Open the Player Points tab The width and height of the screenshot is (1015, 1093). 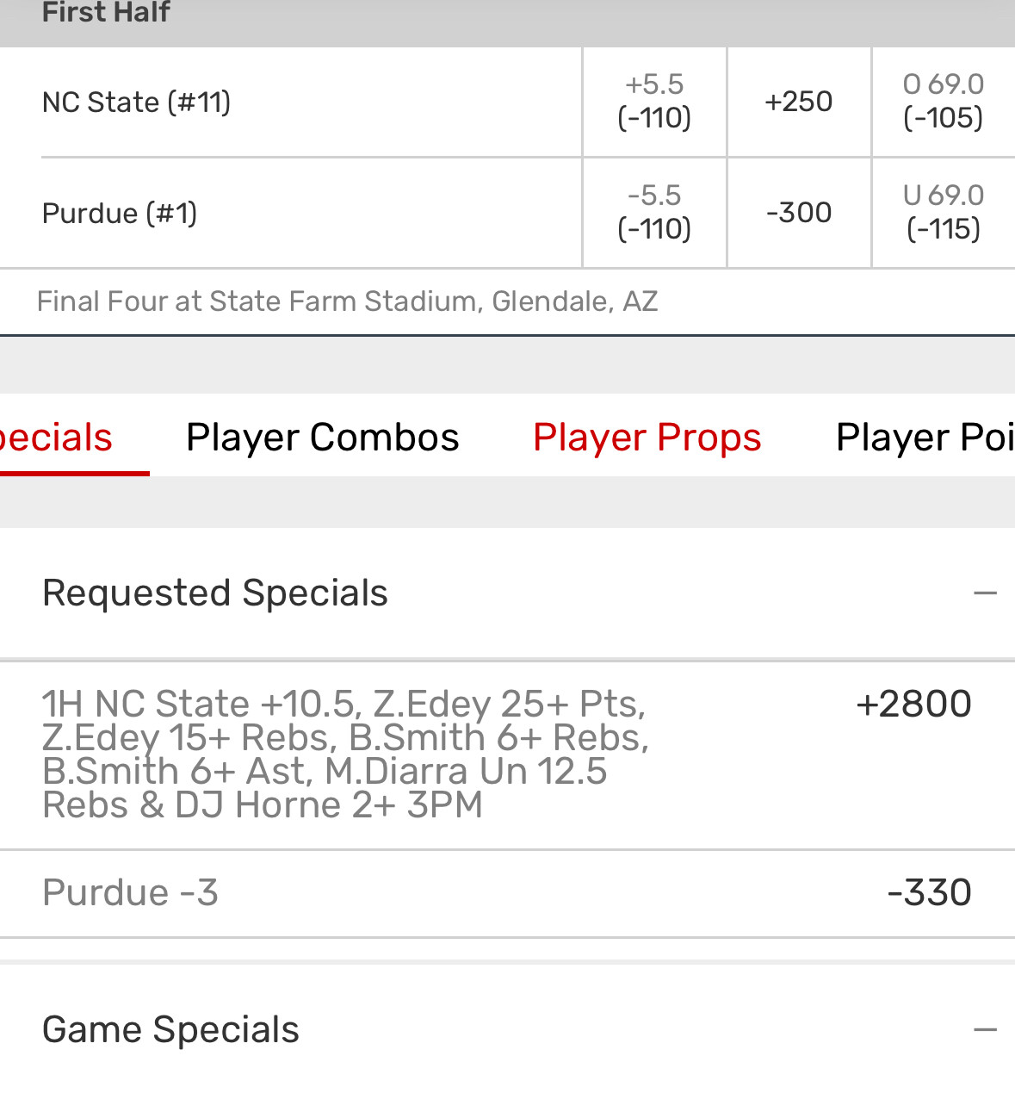pyautogui.click(x=924, y=438)
